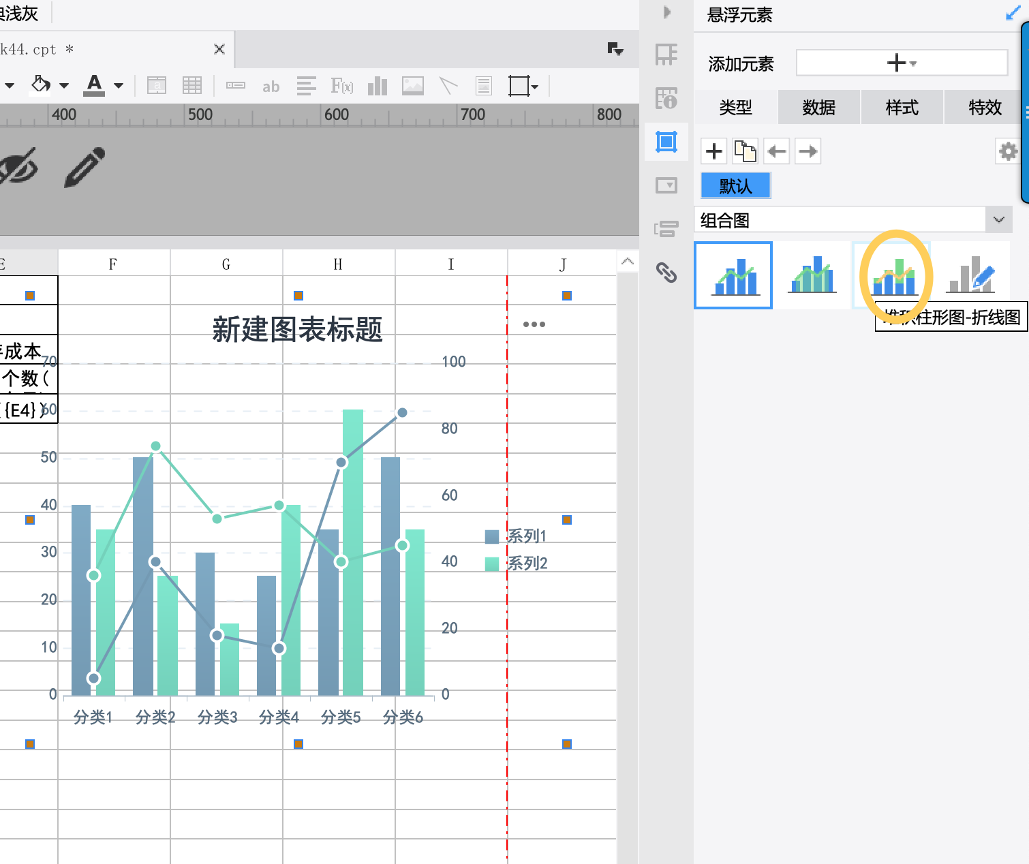Select the stacked column-line chart thumbnail
This screenshot has height=864, width=1029.
point(893,275)
